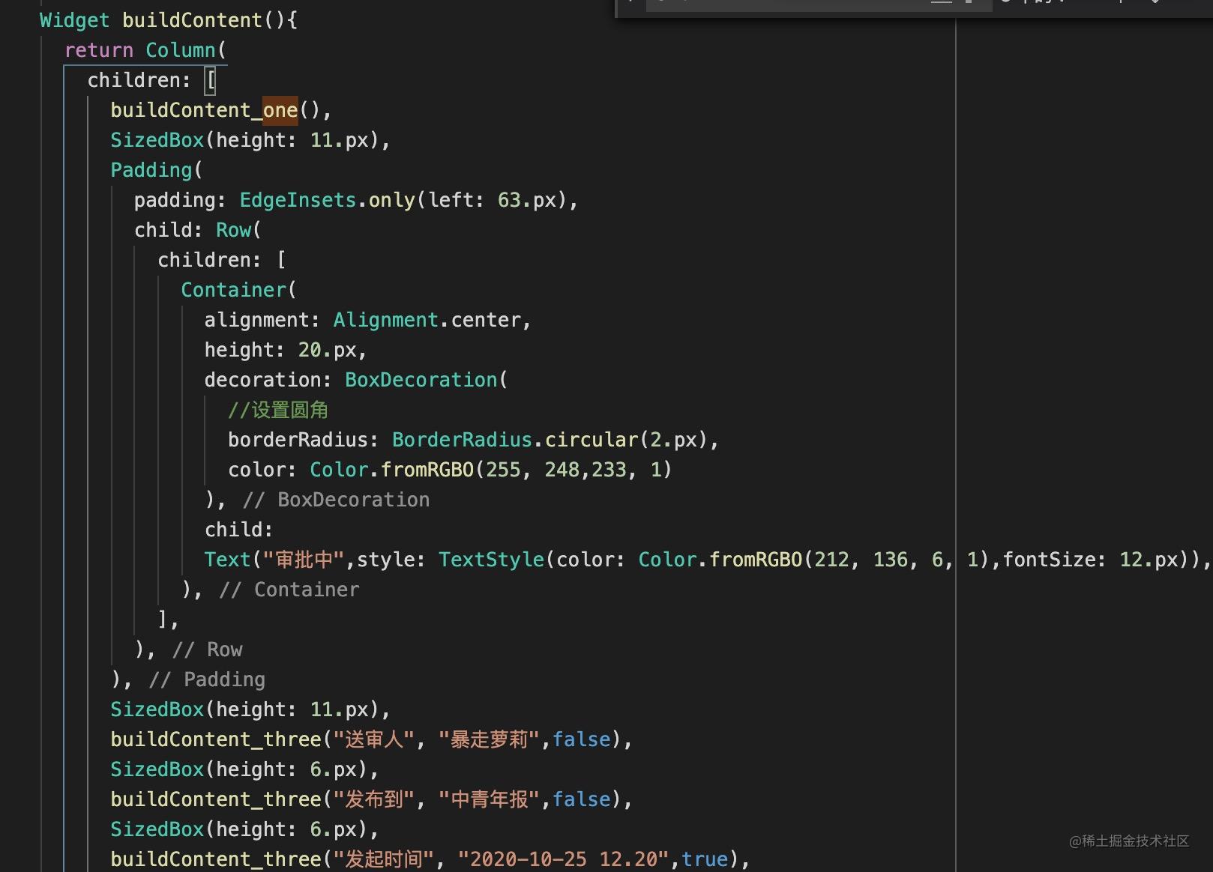Click 'BoxDecoration(' constructor call

pos(427,380)
